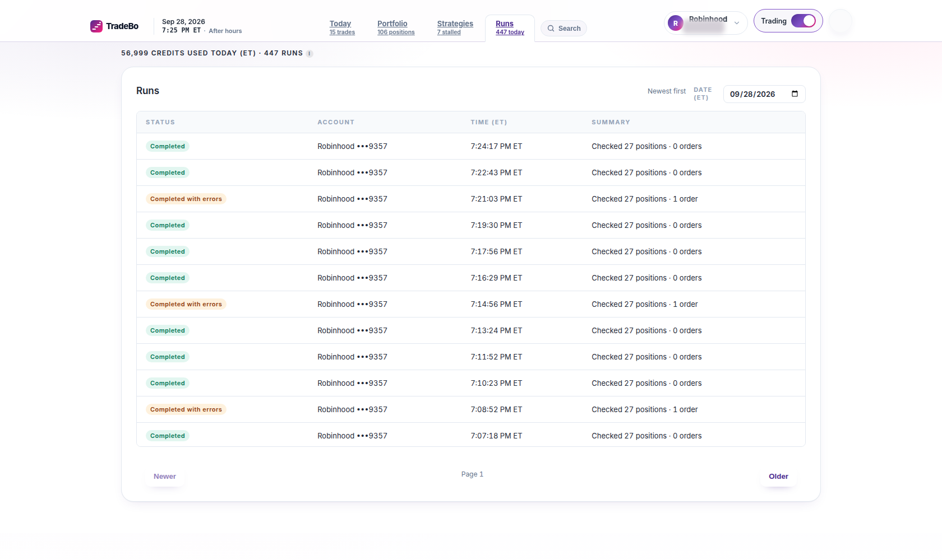Screen dimensions: 942x560
Task: Click the Newer pagination button
Action: click(x=165, y=477)
